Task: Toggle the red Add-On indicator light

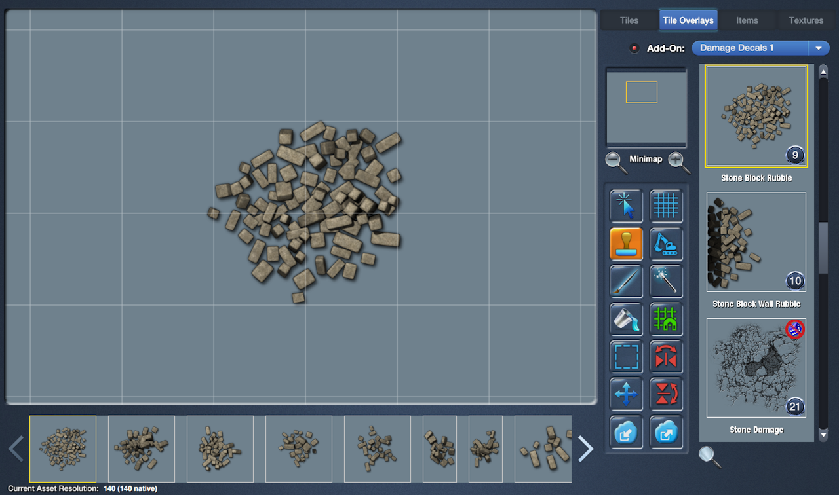Action: (634, 48)
